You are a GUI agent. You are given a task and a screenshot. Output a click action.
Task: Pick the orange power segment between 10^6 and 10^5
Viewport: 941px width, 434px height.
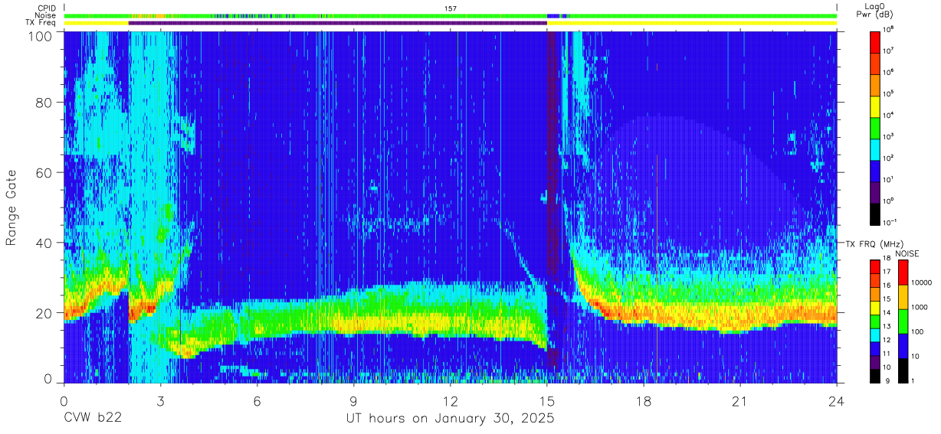[876, 84]
